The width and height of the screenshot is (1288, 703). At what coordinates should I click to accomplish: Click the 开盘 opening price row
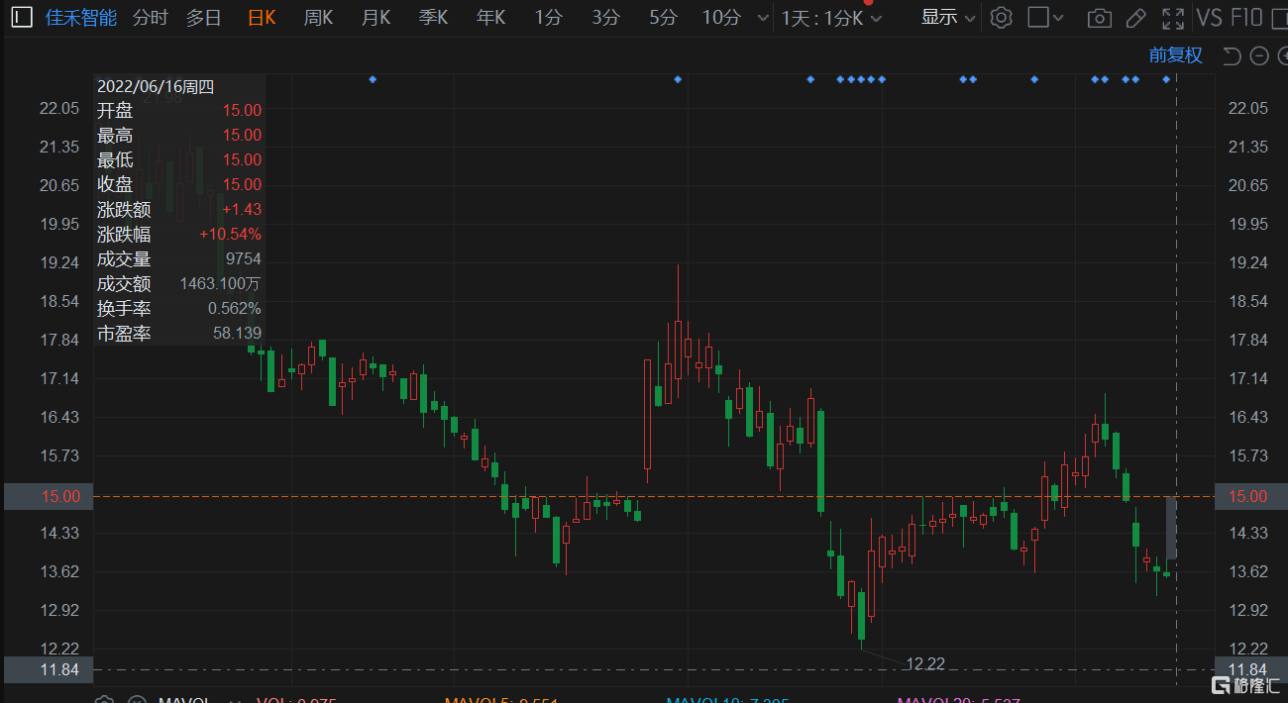click(x=179, y=111)
